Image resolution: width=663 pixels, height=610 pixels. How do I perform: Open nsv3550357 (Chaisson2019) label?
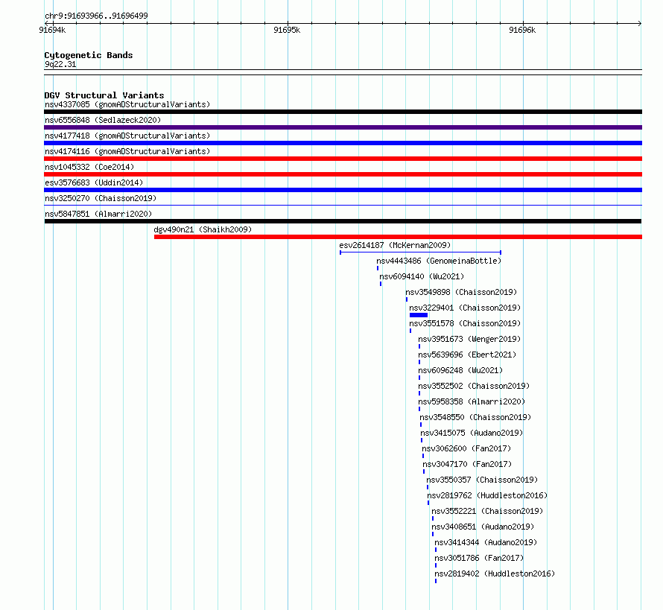pyautogui.click(x=482, y=480)
